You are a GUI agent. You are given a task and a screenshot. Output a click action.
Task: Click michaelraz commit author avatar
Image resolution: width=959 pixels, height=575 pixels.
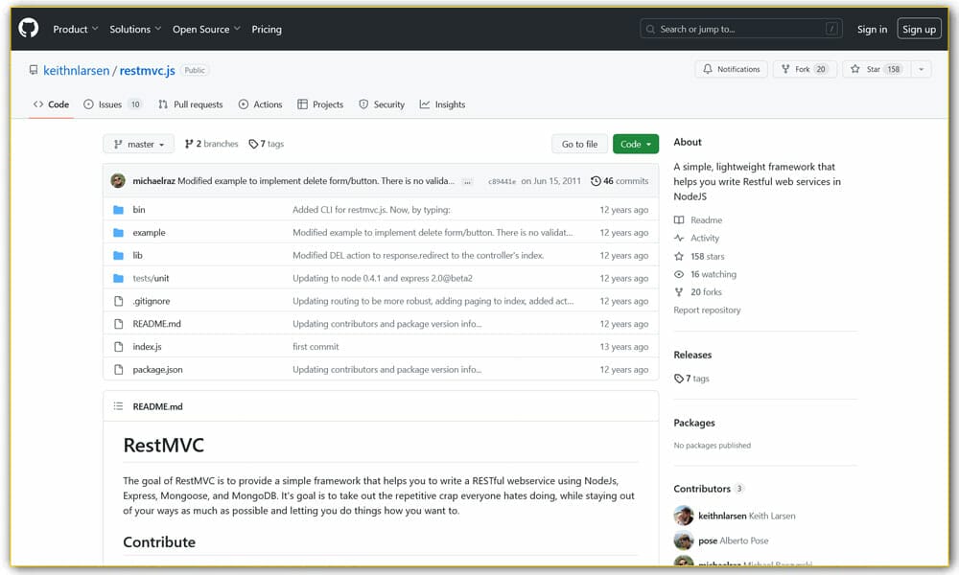(118, 181)
